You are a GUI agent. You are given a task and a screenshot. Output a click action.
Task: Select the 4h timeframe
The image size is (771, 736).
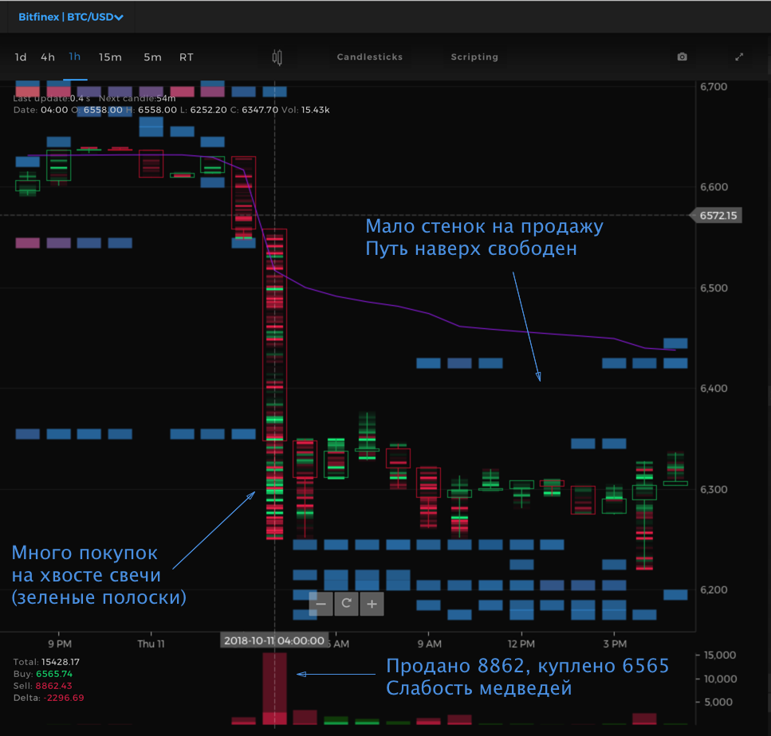tap(48, 57)
